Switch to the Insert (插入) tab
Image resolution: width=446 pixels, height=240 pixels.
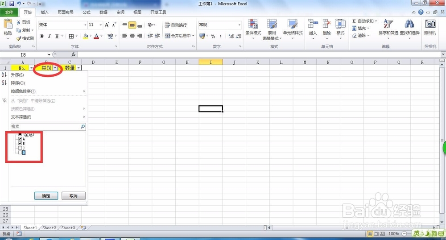(44, 12)
